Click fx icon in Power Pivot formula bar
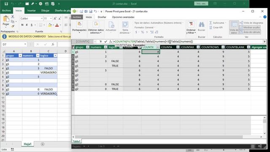Viewport: 270px width, 152px height. coord(111,41)
